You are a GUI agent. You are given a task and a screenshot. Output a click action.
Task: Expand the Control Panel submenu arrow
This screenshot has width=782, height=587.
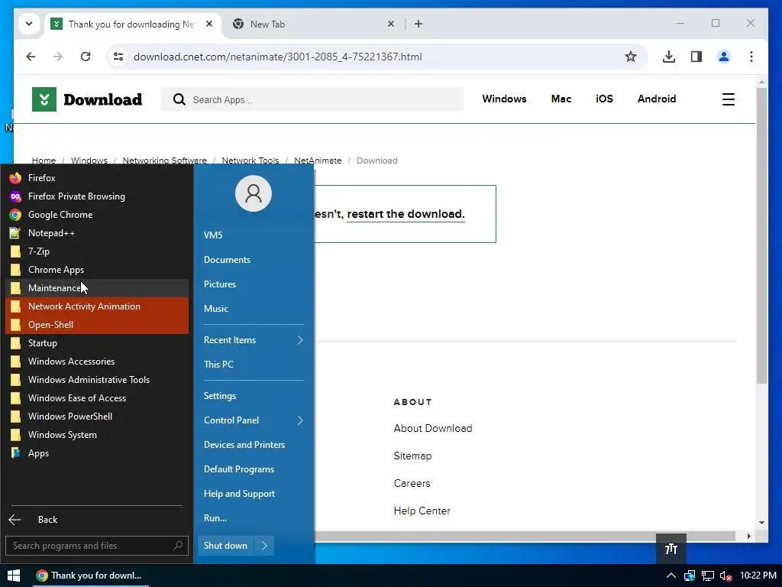[x=300, y=420]
